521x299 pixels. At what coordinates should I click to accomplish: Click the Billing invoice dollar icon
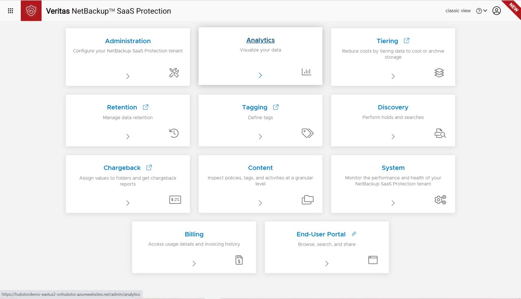[x=239, y=260]
